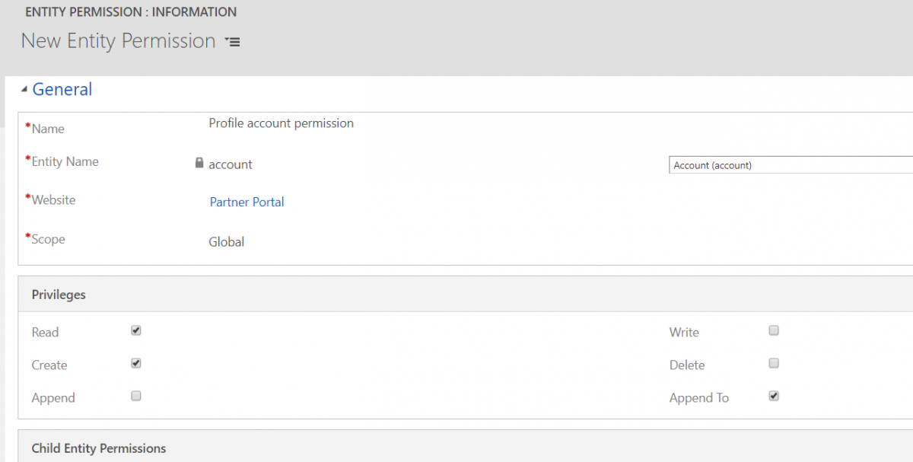Click the Entity Name field value account
This screenshot has width=913, height=462.
coord(231,164)
